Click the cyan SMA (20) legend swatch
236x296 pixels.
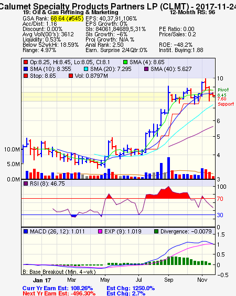pos(86,69)
